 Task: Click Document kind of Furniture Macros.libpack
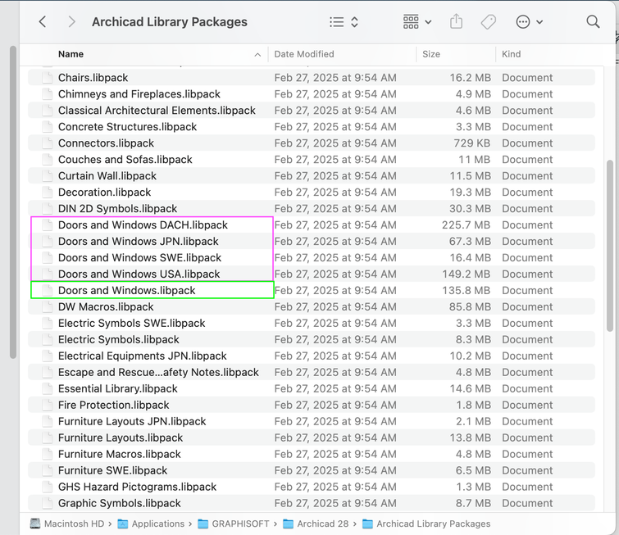tap(527, 454)
